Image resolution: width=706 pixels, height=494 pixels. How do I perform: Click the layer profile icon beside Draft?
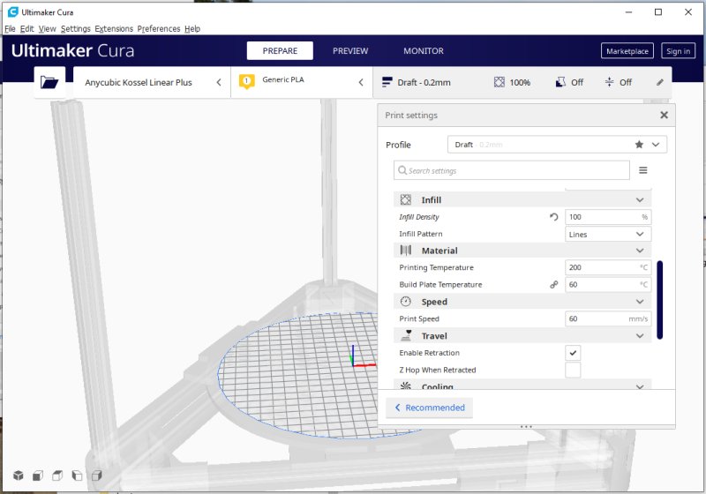point(387,82)
